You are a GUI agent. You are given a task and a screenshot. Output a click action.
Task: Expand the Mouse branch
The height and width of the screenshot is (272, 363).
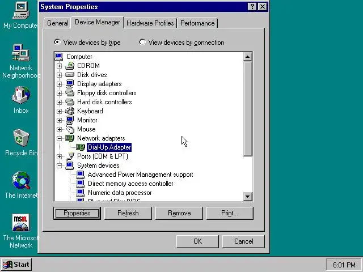coord(59,129)
